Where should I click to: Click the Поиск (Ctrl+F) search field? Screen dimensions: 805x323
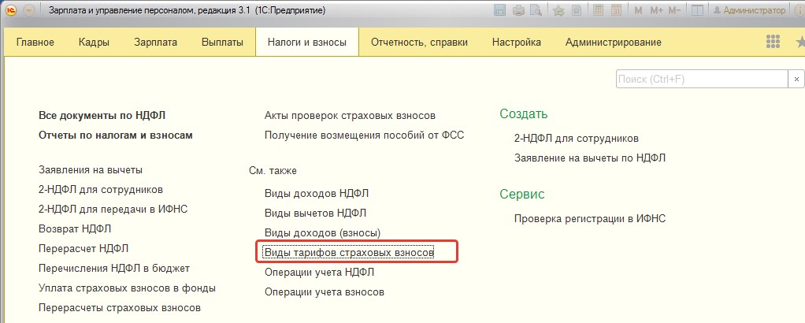(702, 79)
